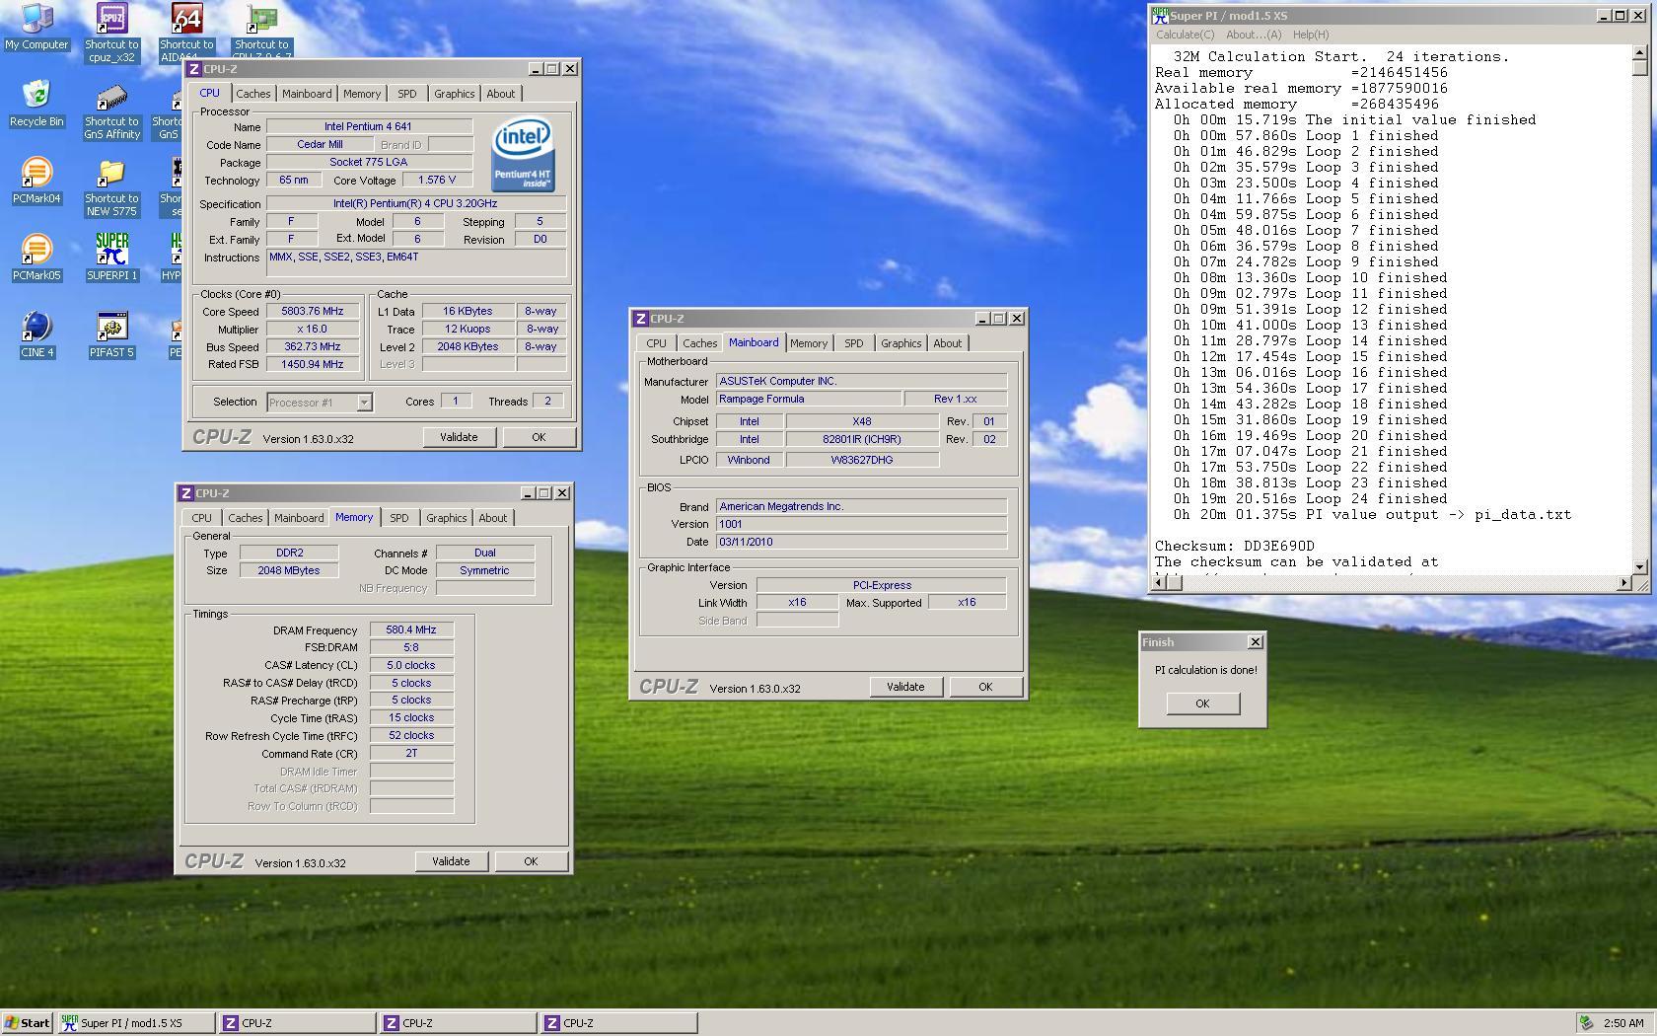Viewport: 1657px width, 1036px height.
Task: Open Graphics tab in top CPU-Z window
Action: pyautogui.click(x=454, y=94)
